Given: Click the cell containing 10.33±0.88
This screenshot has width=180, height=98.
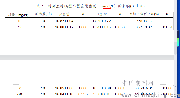Looking at the screenshot, I should click(x=101, y=88).
